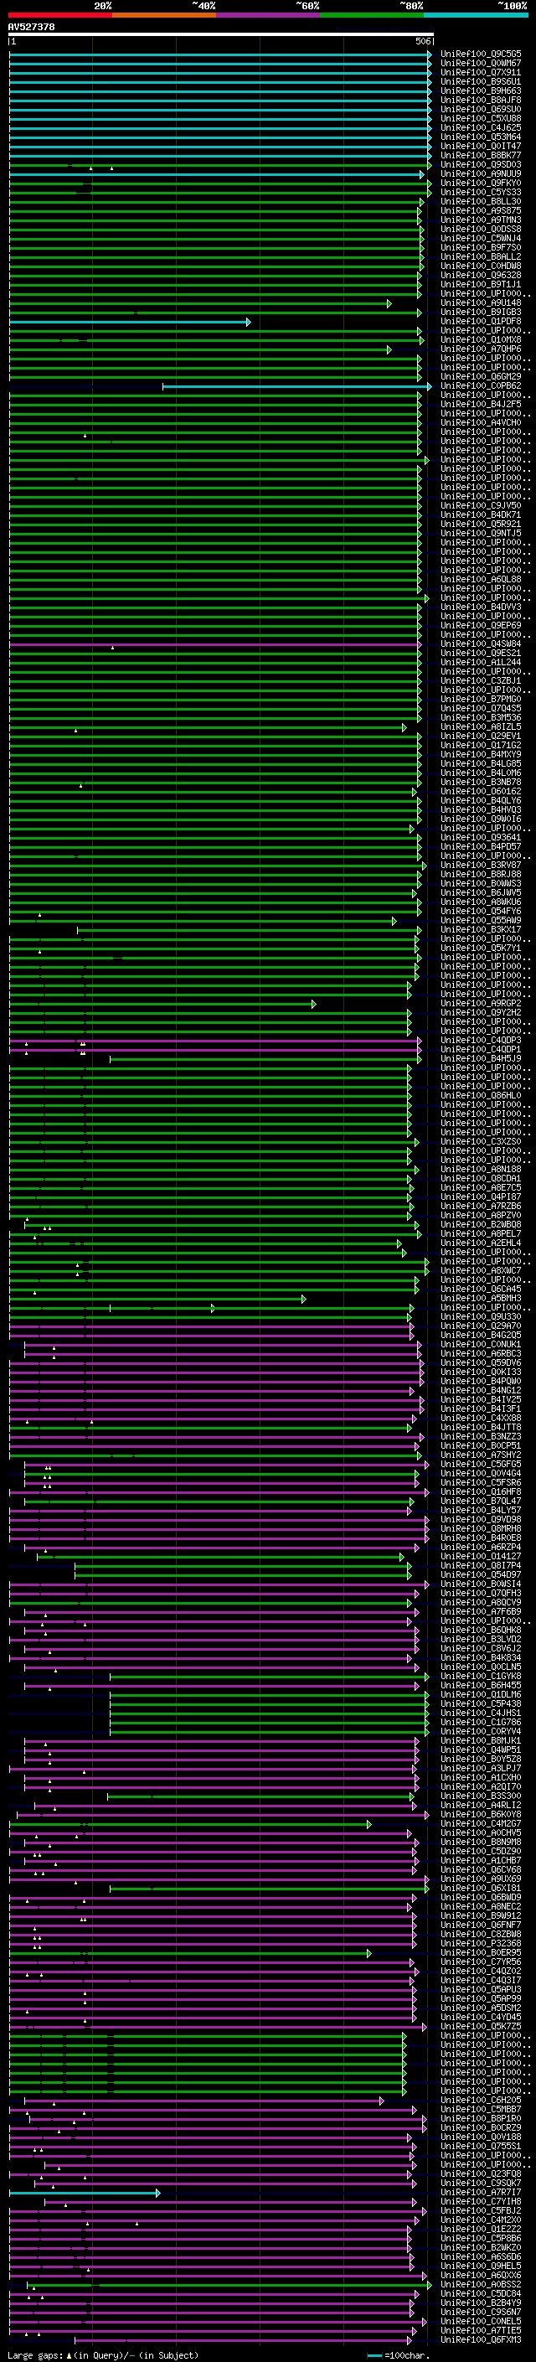Click arrowhead ending UniRef100_A9RGP2 alignment
This screenshot has width=536, height=2362.
pos(313,1004)
